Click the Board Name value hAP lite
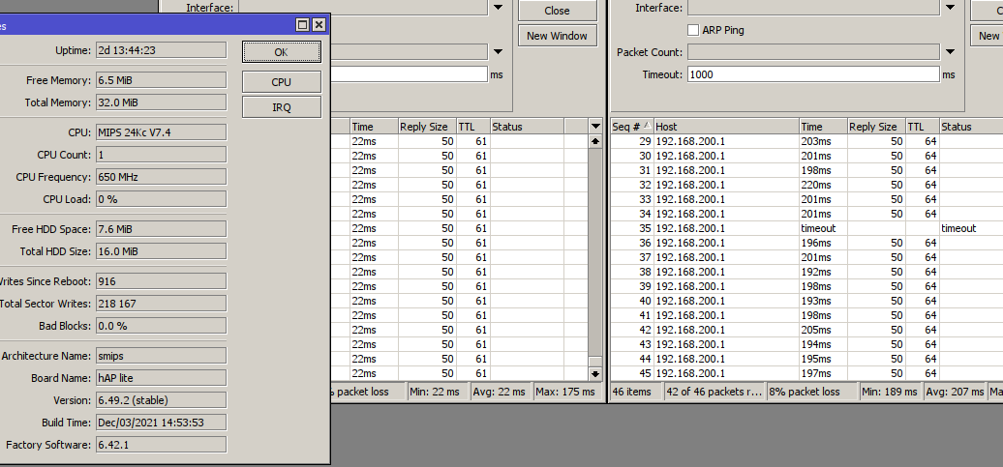The width and height of the screenshot is (1003, 467). 161,378
